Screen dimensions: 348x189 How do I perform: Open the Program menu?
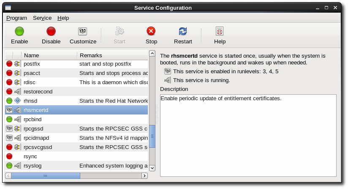pyautogui.click(x=16, y=18)
